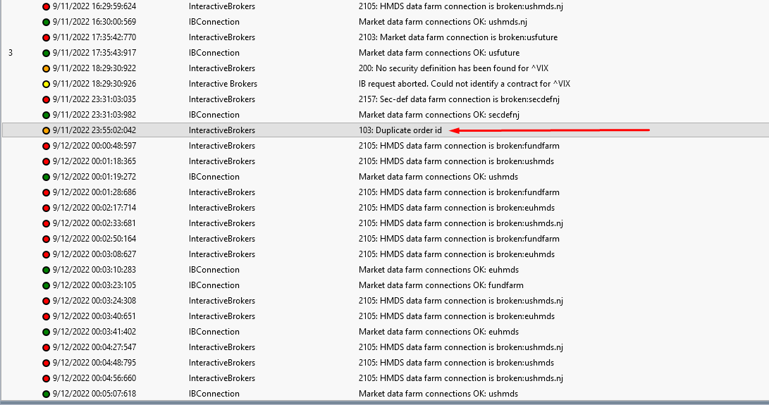Click the green status dot at 00:03:10:283
769x405 pixels.
coord(46,270)
